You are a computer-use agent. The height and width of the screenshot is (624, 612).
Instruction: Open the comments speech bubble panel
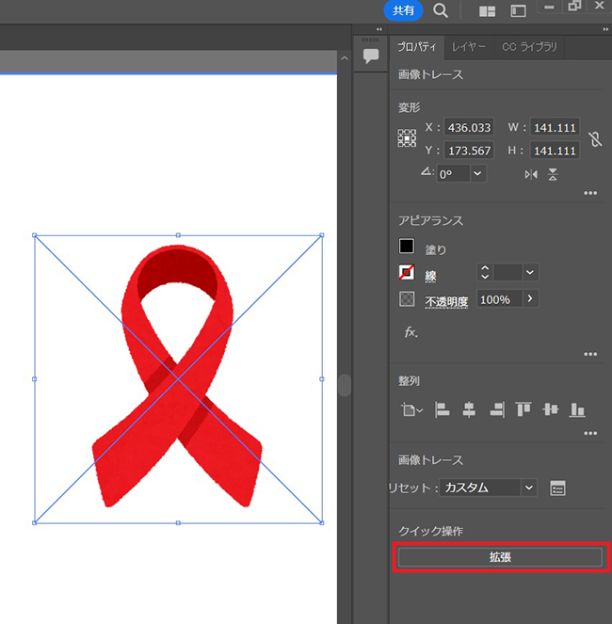[371, 56]
